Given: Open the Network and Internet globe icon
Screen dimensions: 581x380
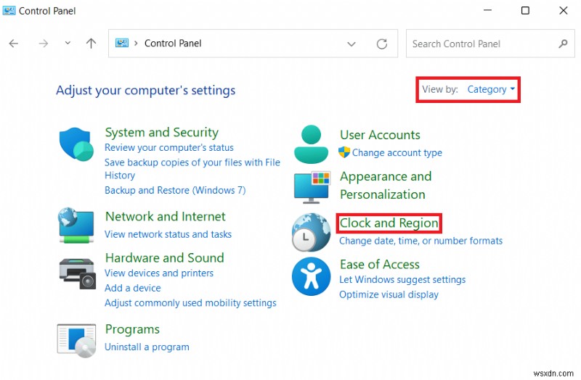Looking at the screenshot, I should point(76,226).
